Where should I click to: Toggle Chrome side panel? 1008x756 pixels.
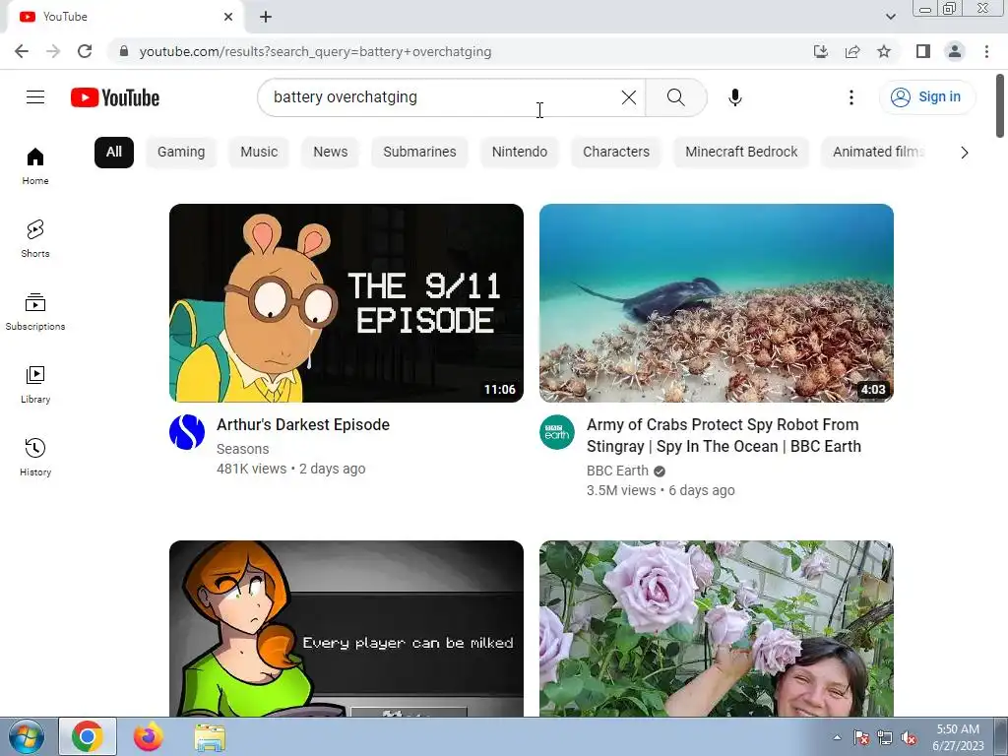923,51
